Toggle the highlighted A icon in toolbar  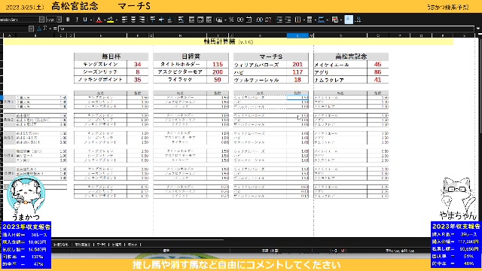tap(349, 20)
